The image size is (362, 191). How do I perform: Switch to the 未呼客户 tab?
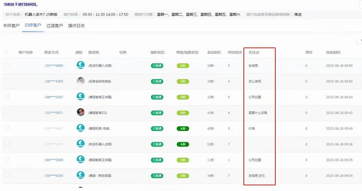pyautogui.click(x=11, y=26)
